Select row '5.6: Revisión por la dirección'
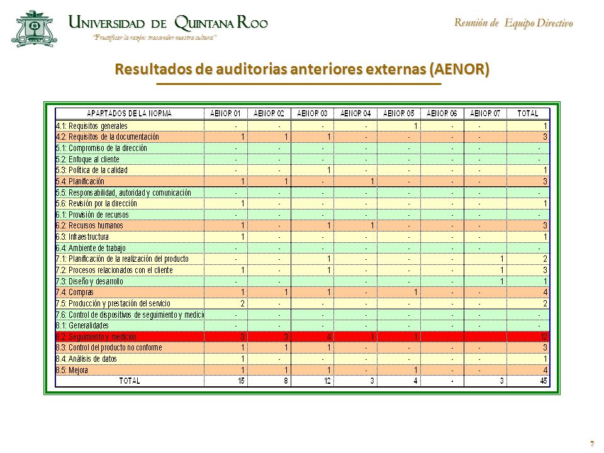This screenshot has width=604, height=453. [303, 203]
